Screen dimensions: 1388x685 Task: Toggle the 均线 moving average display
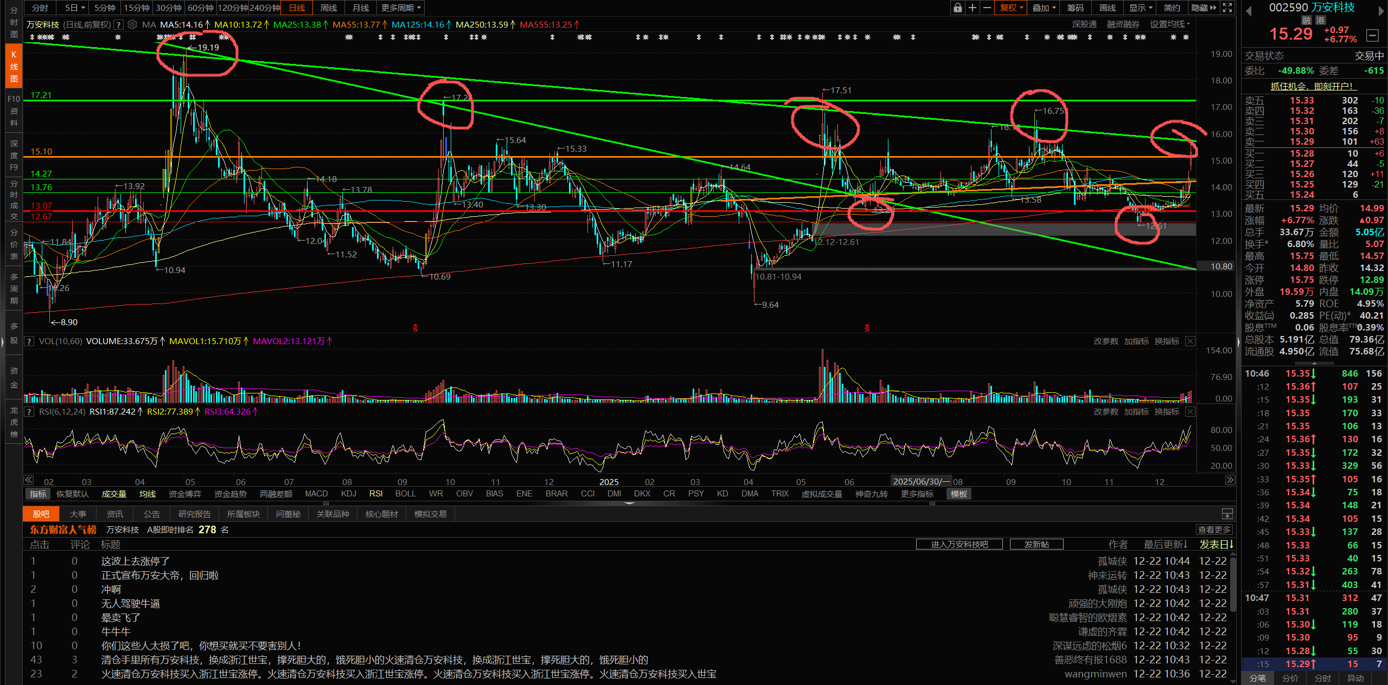[x=147, y=494]
